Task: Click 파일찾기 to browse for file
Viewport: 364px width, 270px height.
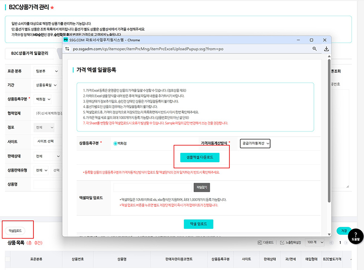Action: [201, 188]
